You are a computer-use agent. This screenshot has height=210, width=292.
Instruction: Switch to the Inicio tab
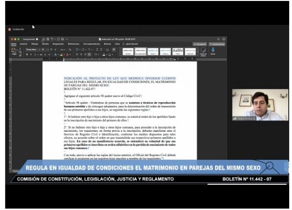13,44
